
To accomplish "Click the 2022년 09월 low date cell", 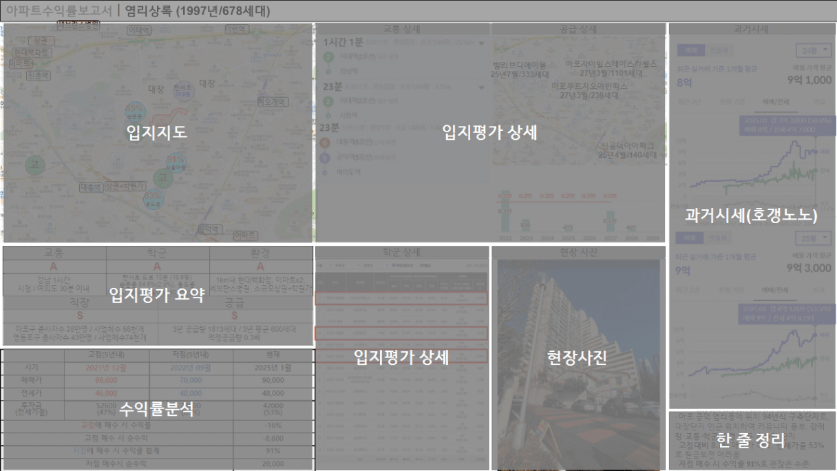I will click(190, 368).
